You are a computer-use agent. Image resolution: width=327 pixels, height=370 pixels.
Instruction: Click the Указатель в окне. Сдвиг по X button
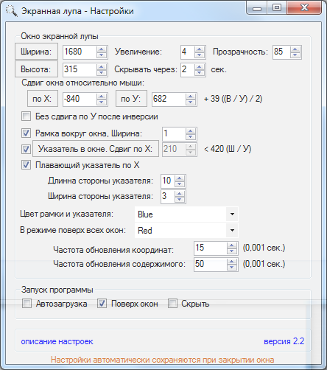(96, 149)
